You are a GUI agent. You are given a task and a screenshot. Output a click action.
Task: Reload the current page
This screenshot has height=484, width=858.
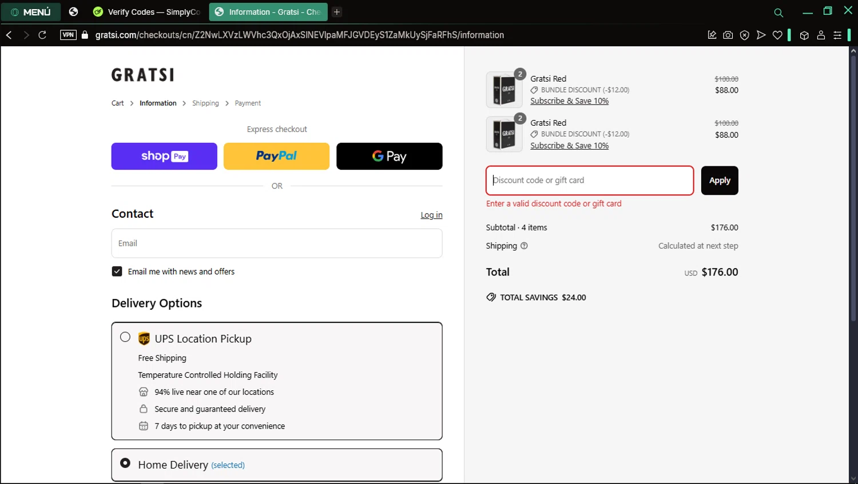click(x=42, y=35)
